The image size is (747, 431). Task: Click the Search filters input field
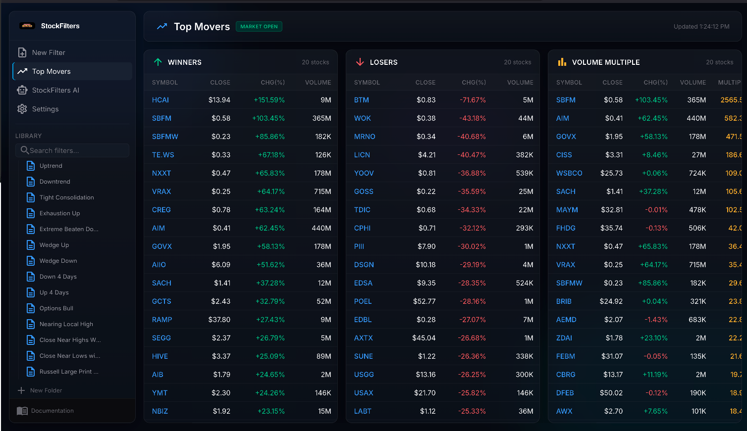pyautogui.click(x=72, y=150)
